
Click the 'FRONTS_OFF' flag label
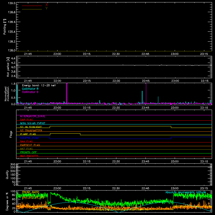(x=28, y=152)
